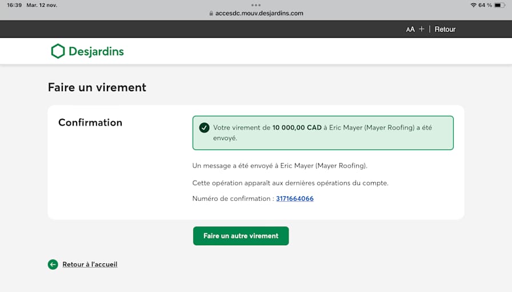Open confirmation number 3171664066 link
The height and width of the screenshot is (292, 512).
[x=295, y=198]
